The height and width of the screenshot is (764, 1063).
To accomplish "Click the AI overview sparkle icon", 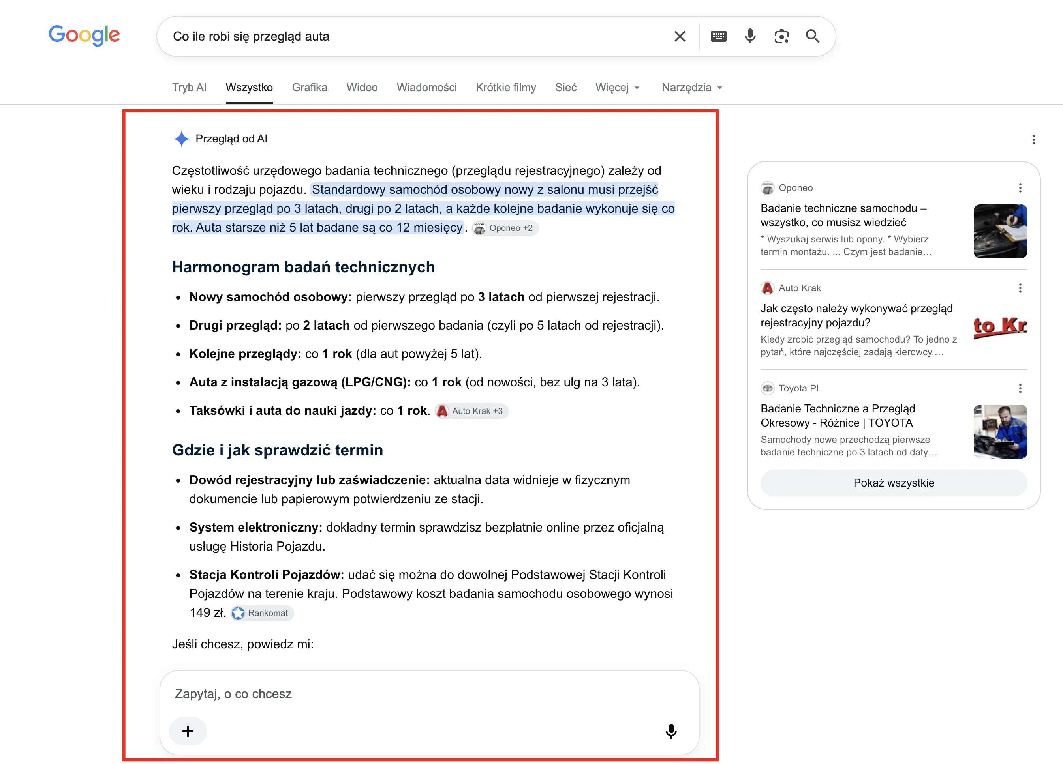I will [181, 139].
